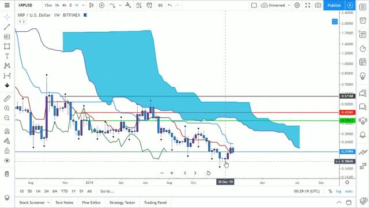
Task: Click the Publish button
Action: click(x=334, y=5)
